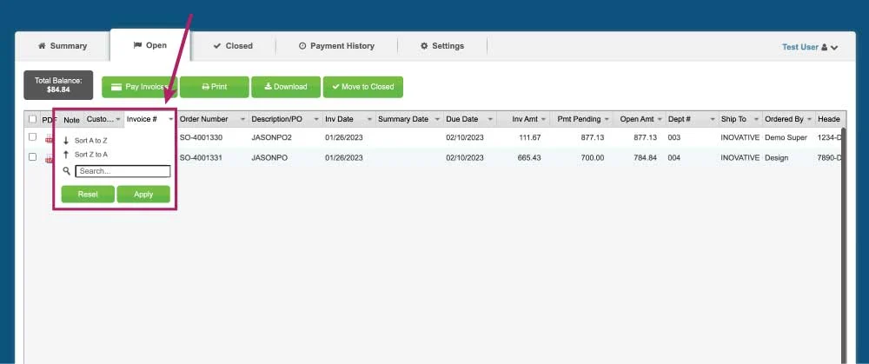This screenshot has height=364, width=869.
Task: Click the JASONPO description cell
Action: tap(269, 158)
